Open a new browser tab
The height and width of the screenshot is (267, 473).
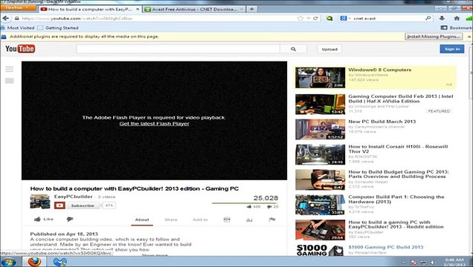[x=251, y=10]
